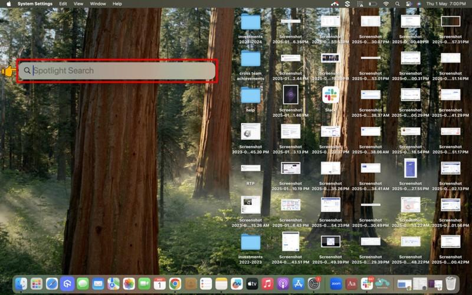Click into the Spotlight Search field
The image size is (472, 295).
[117, 71]
